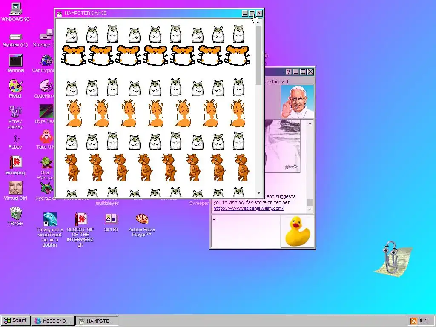This screenshot has width=436, height=327.
Task: Switch to HAMPSTE... taskbar button
Action: pos(97,321)
